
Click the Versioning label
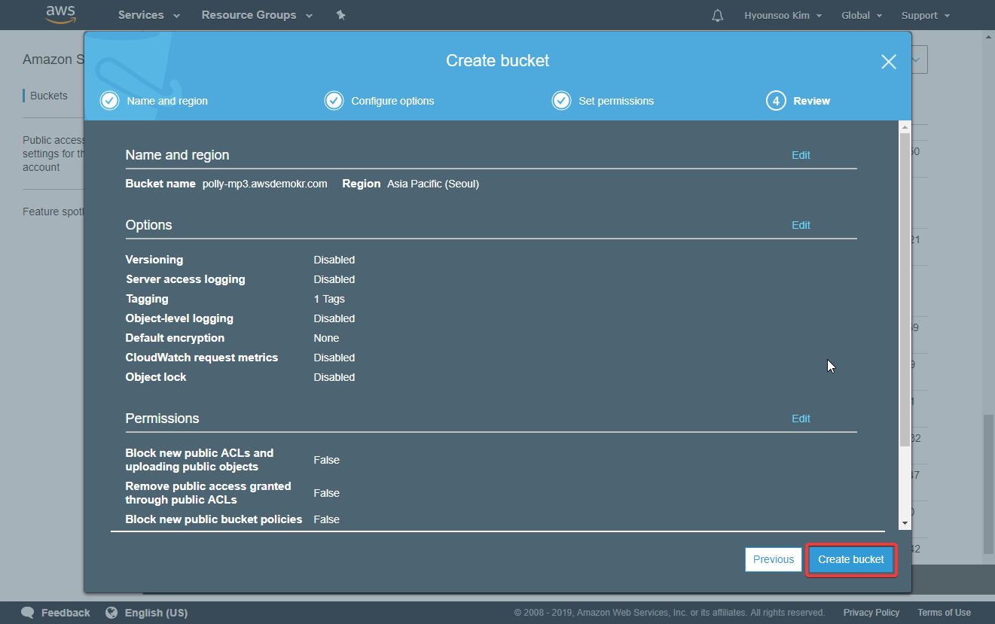154,260
